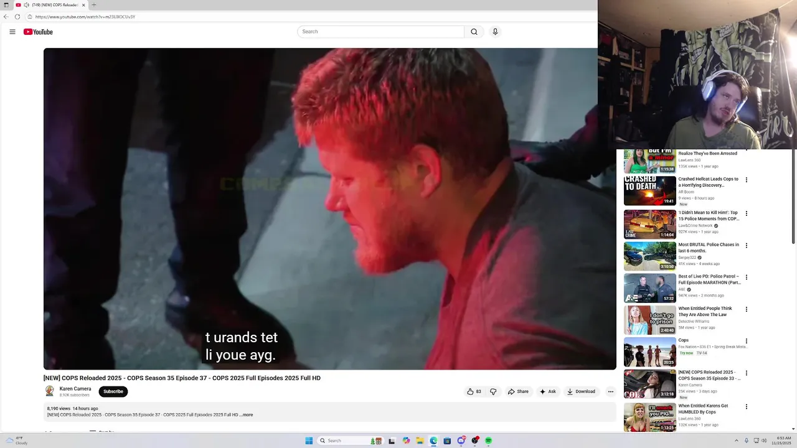Open the YouTube guide hamburger menu

pos(12,32)
